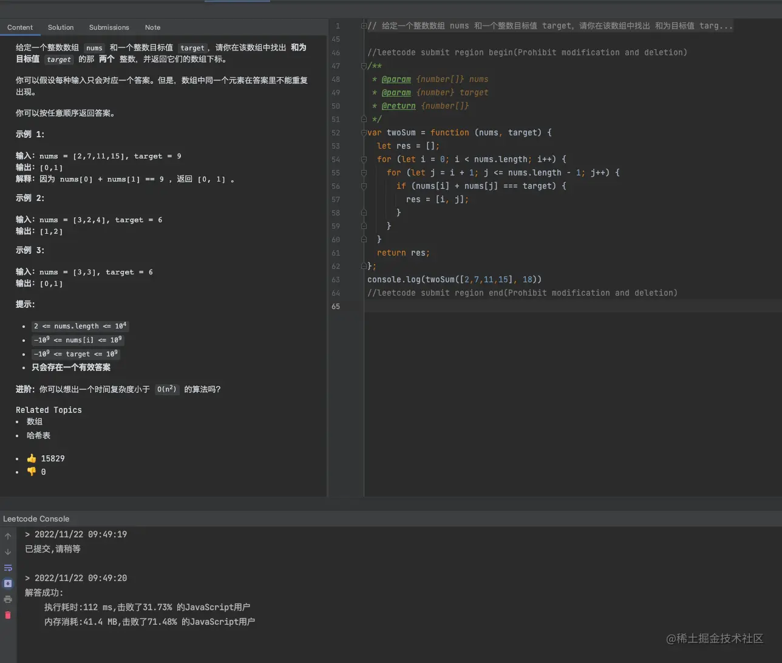782x663 pixels.
Task: Click the '哈希表' related topic
Action: click(38, 435)
